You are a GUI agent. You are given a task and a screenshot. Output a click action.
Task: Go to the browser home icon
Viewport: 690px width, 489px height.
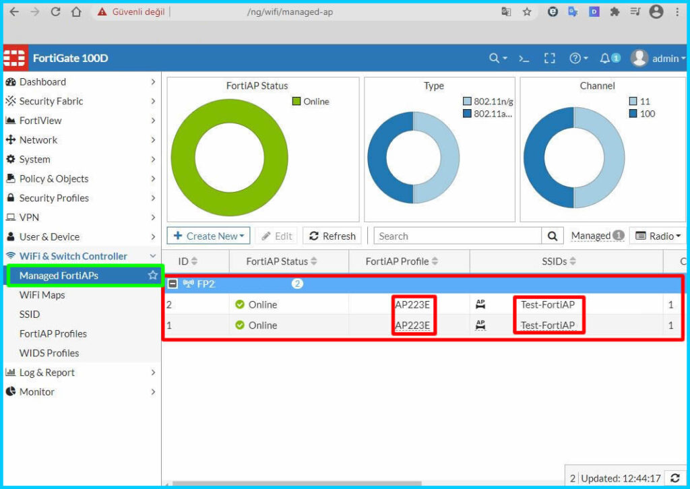coord(76,12)
